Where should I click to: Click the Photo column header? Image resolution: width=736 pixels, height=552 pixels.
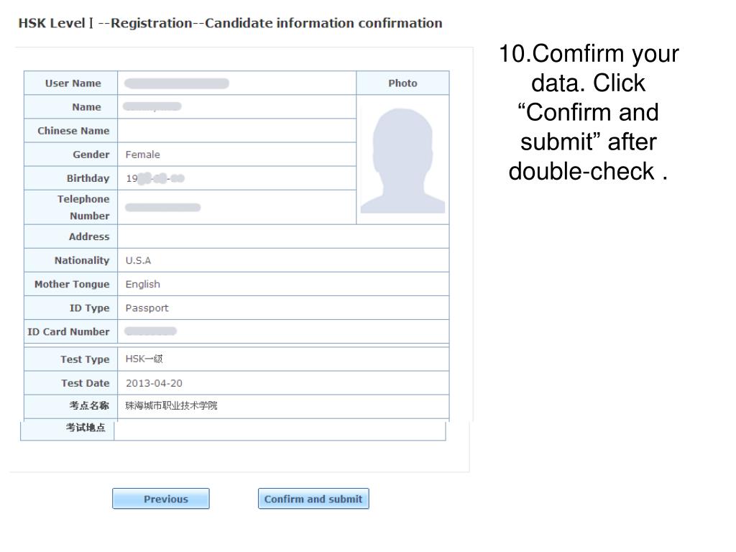(x=402, y=83)
